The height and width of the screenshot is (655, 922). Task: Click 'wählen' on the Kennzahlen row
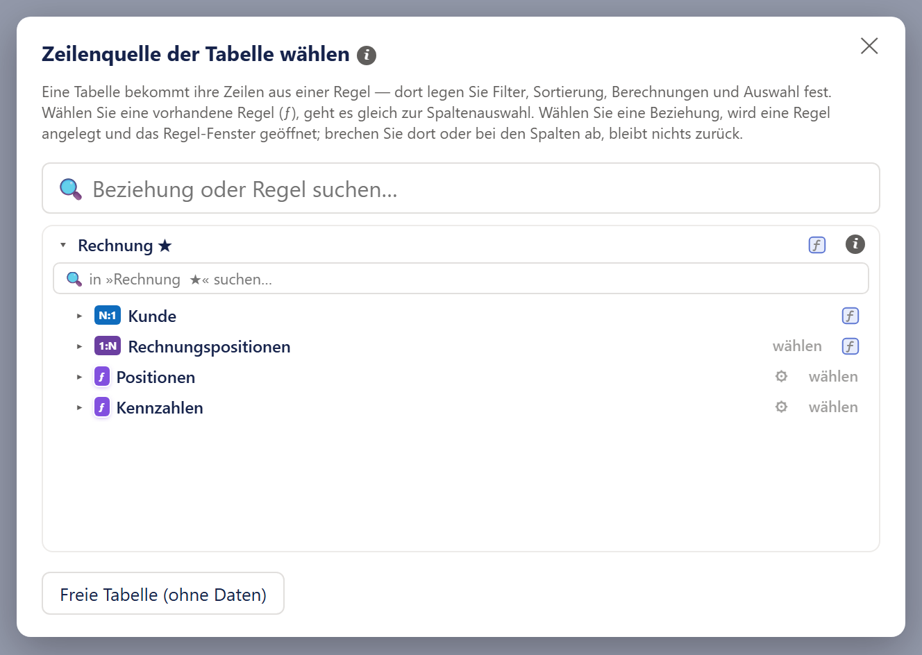pyautogui.click(x=833, y=407)
